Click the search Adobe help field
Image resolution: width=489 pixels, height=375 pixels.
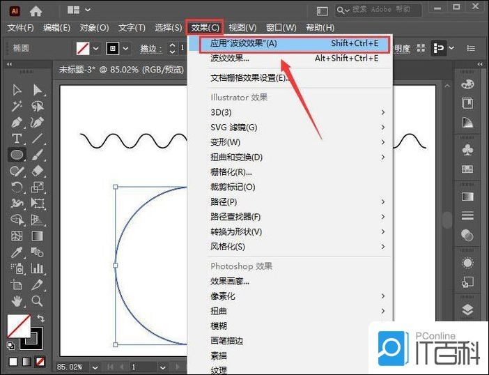coord(378,10)
